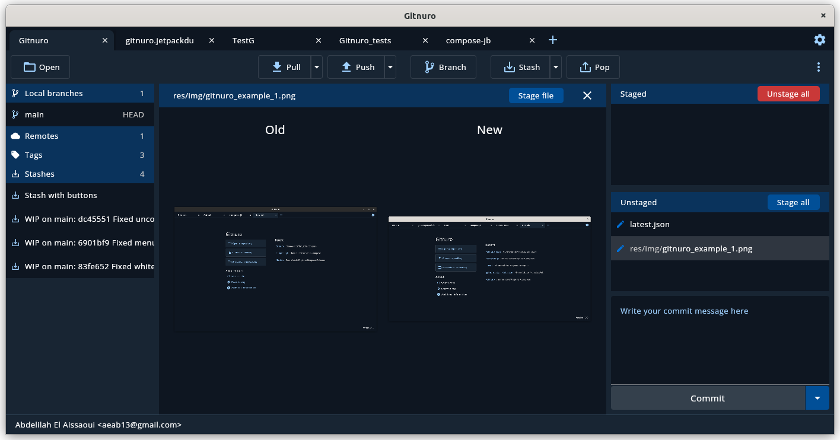Click the Open repository button
Image resolution: width=840 pixels, height=440 pixels.
pos(40,67)
